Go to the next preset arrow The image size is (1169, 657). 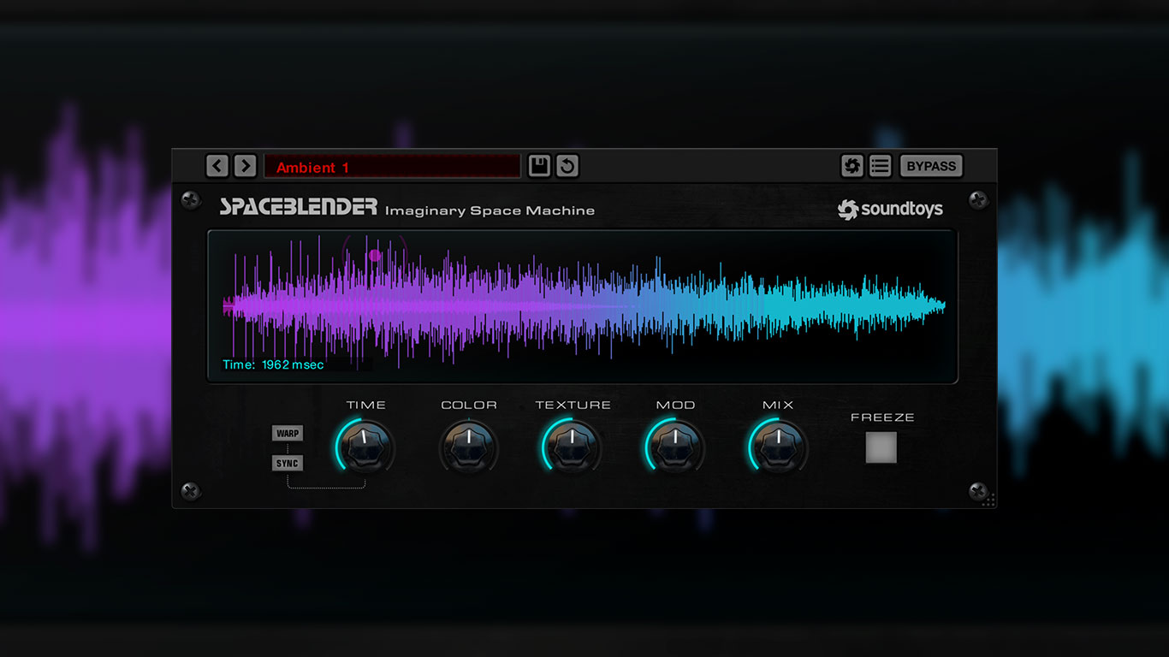[x=245, y=166]
